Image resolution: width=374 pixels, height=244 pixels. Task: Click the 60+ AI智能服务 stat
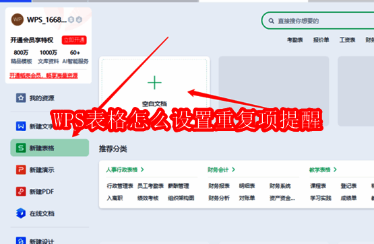pos(75,57)
